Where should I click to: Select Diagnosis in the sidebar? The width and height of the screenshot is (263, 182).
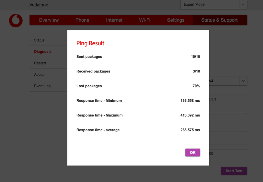pyautogui.click(x=43, y=51)
